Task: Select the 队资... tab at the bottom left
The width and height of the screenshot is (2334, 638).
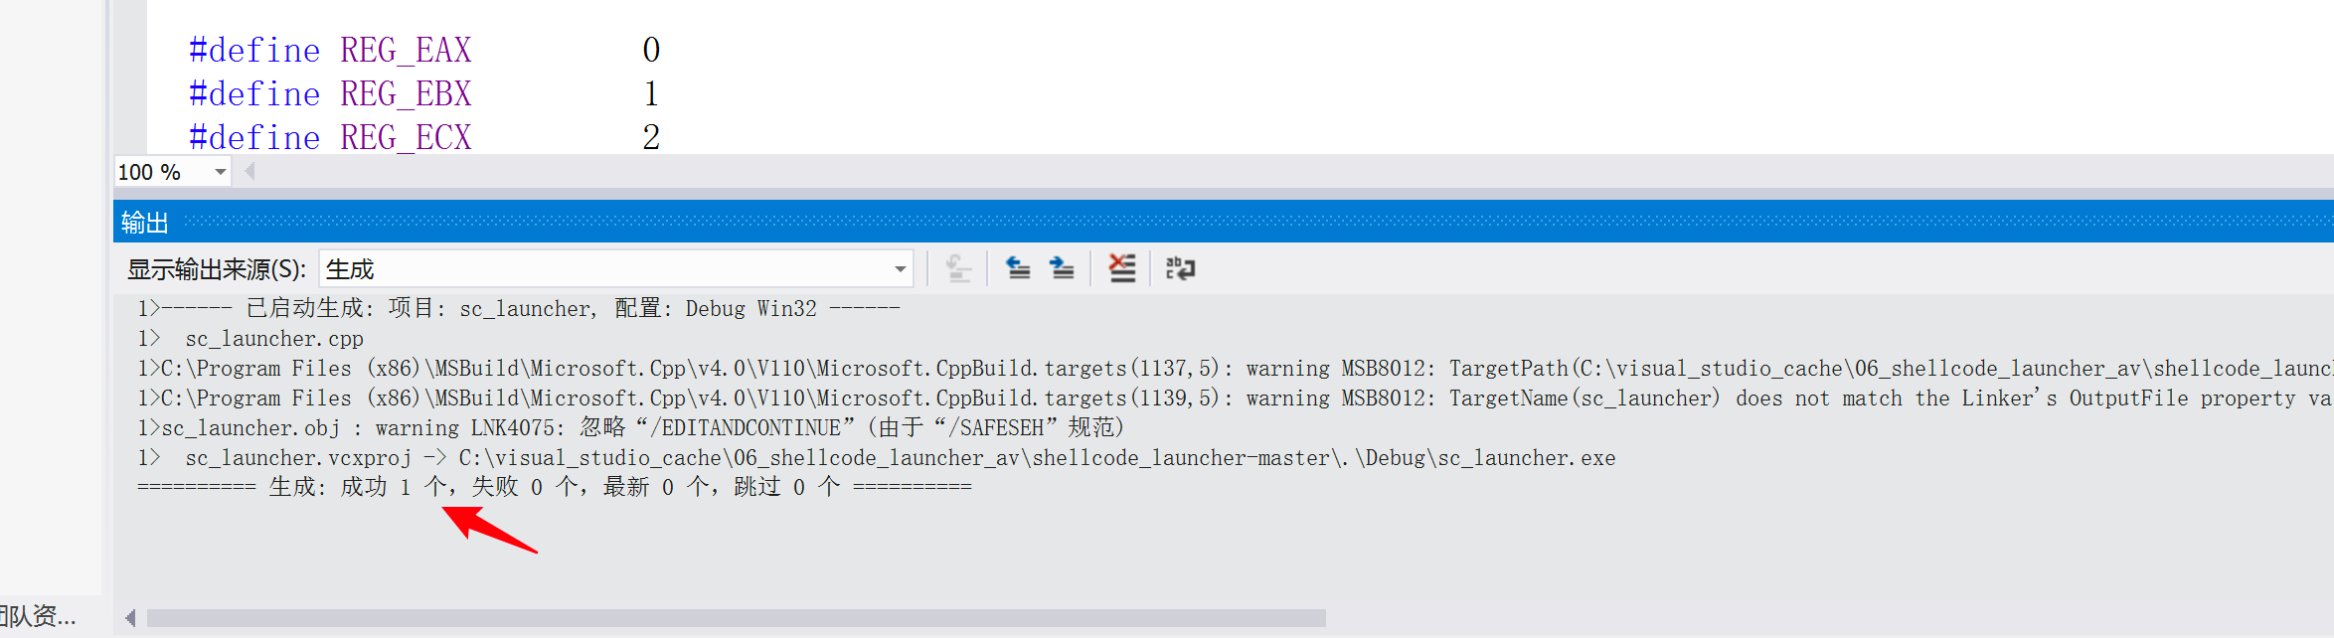Action: pyautogui.click(x=40, y=616)
